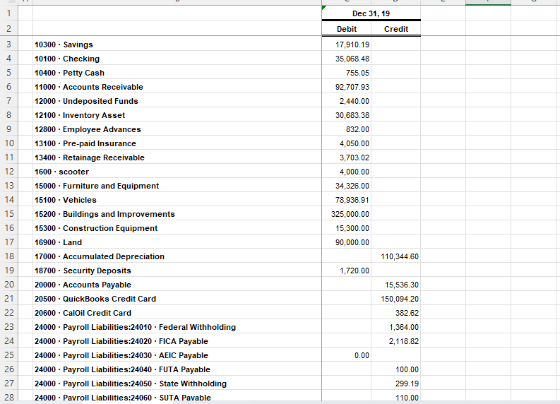Select '12100 · Inventory Asset' cell
560x404 pixels.
(x=177, y=115)
